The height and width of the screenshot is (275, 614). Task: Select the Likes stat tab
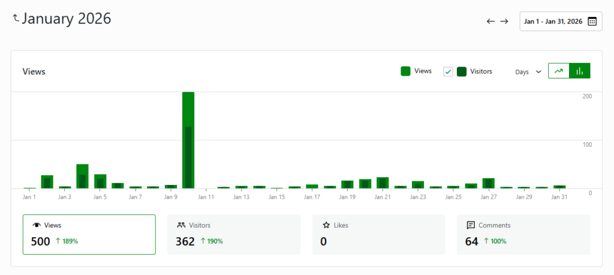point(378,234)
